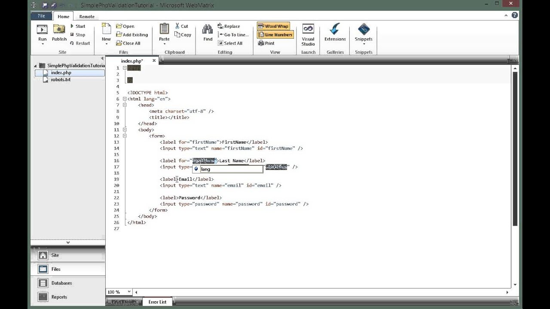Close the index.php tab
Image resolution: width=550 pixels, height=309 pixels.
click(154, 61)
